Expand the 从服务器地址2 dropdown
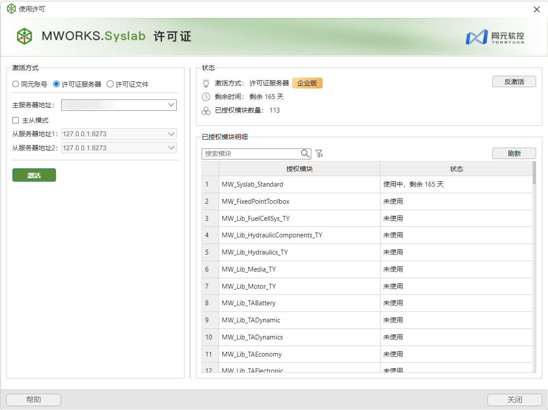 point(171,148)
